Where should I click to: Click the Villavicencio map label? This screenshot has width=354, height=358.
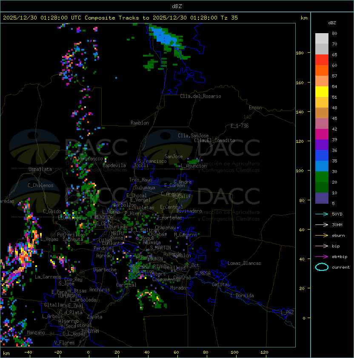tap(86, 159)
